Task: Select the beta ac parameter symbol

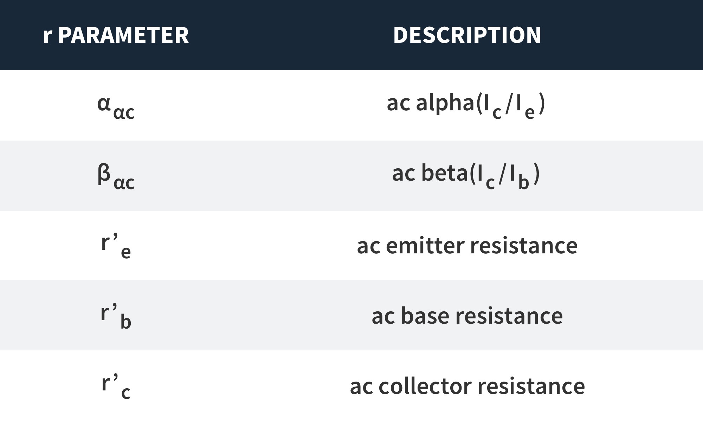Action: 116,177
